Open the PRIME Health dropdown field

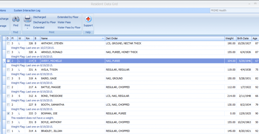[234, 11]
